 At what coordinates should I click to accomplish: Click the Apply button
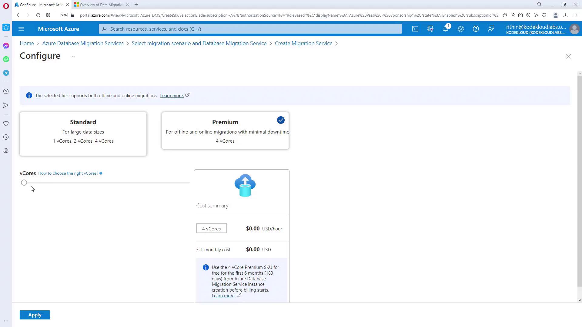(35, 315)
